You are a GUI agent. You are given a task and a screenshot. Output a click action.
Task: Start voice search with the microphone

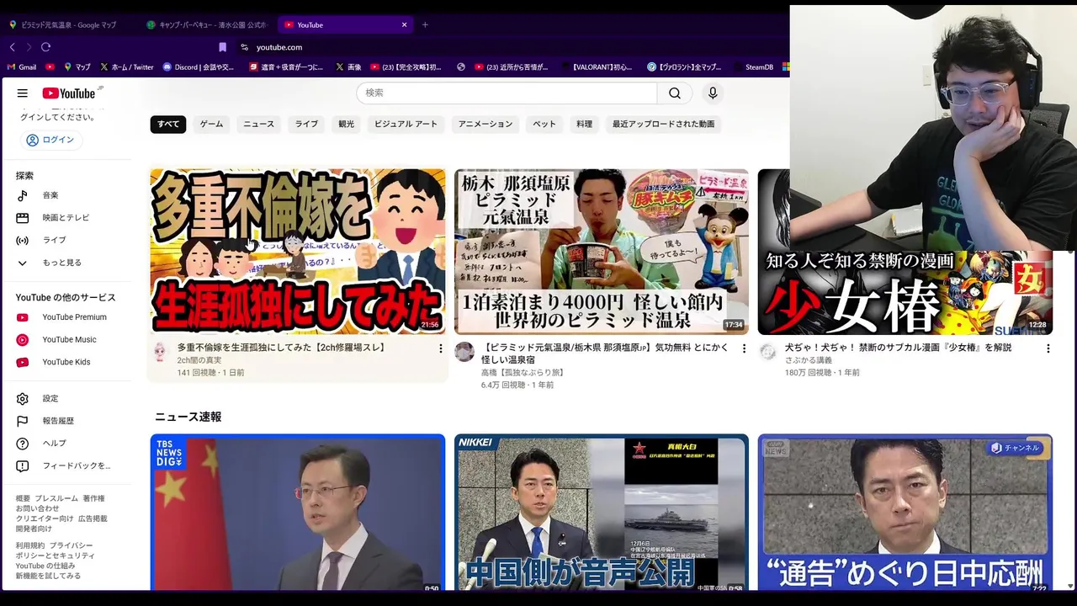tap(713, 93)
